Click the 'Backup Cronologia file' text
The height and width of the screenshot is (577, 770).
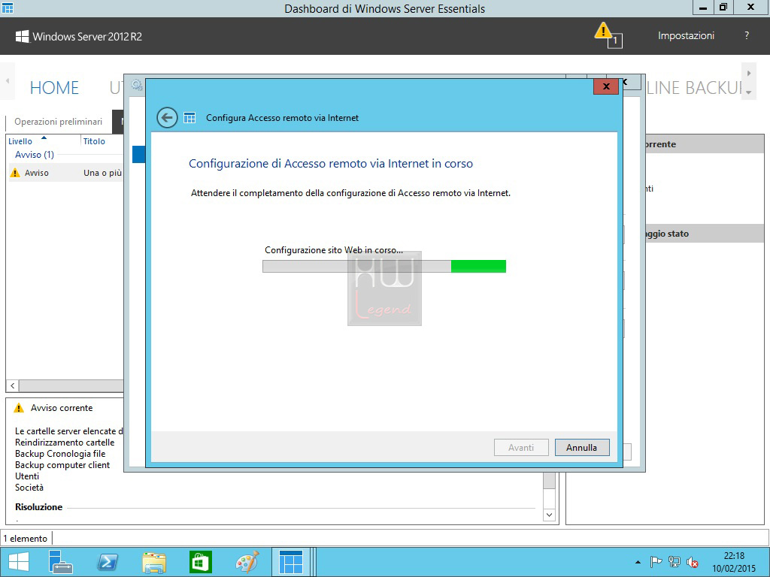[x=60, y=454]
